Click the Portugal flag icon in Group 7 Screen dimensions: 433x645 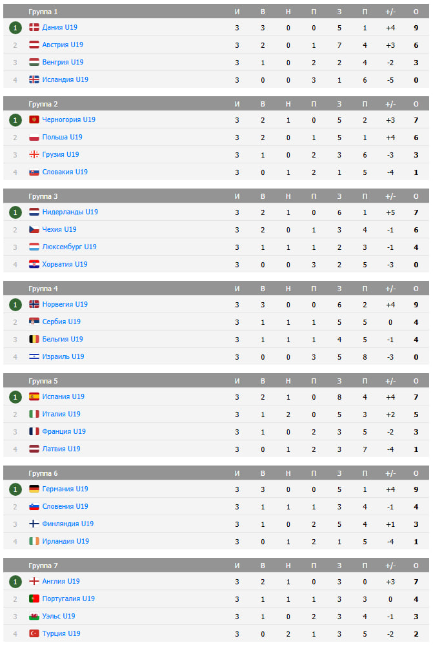[x=34, y=599]
